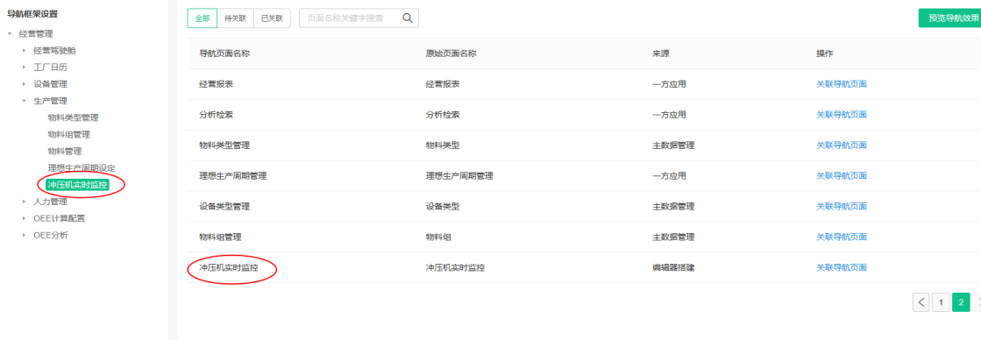Click 设备类型管理 in 导航页面名称 column
This screenshot has height=340, width=981.
224,206
